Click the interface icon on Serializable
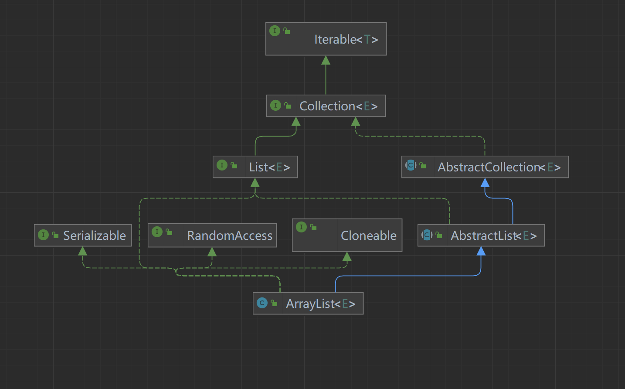This screenshot has height=389, width=625. click(x=43, y=235)
